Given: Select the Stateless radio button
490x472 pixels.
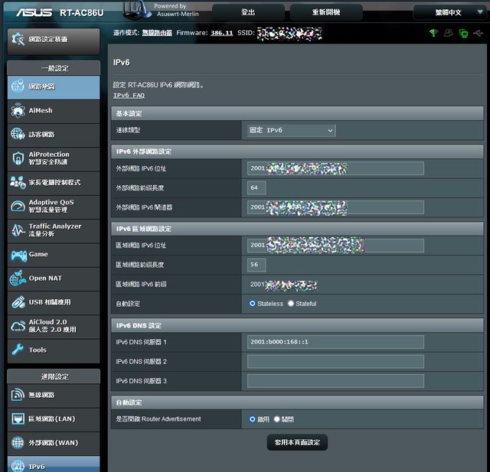Looking at the screenshot, I should 253,304.
